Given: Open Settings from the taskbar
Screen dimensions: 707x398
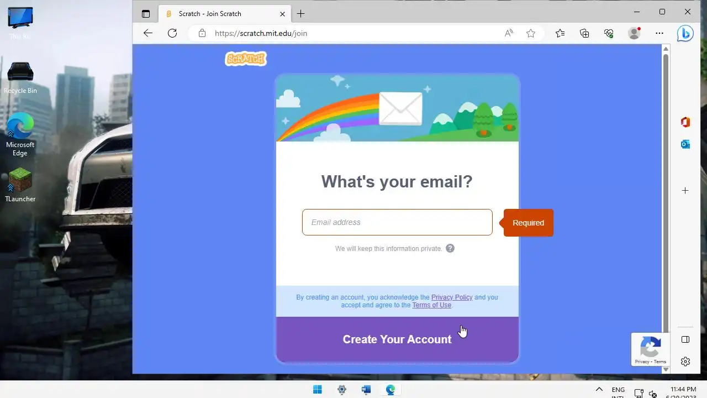Looking at the screenshot, I should pos(342,390).
